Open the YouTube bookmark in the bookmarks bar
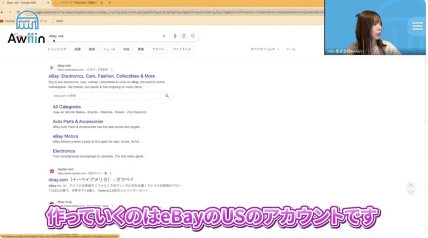428x238 pixels. click(8, 21)
